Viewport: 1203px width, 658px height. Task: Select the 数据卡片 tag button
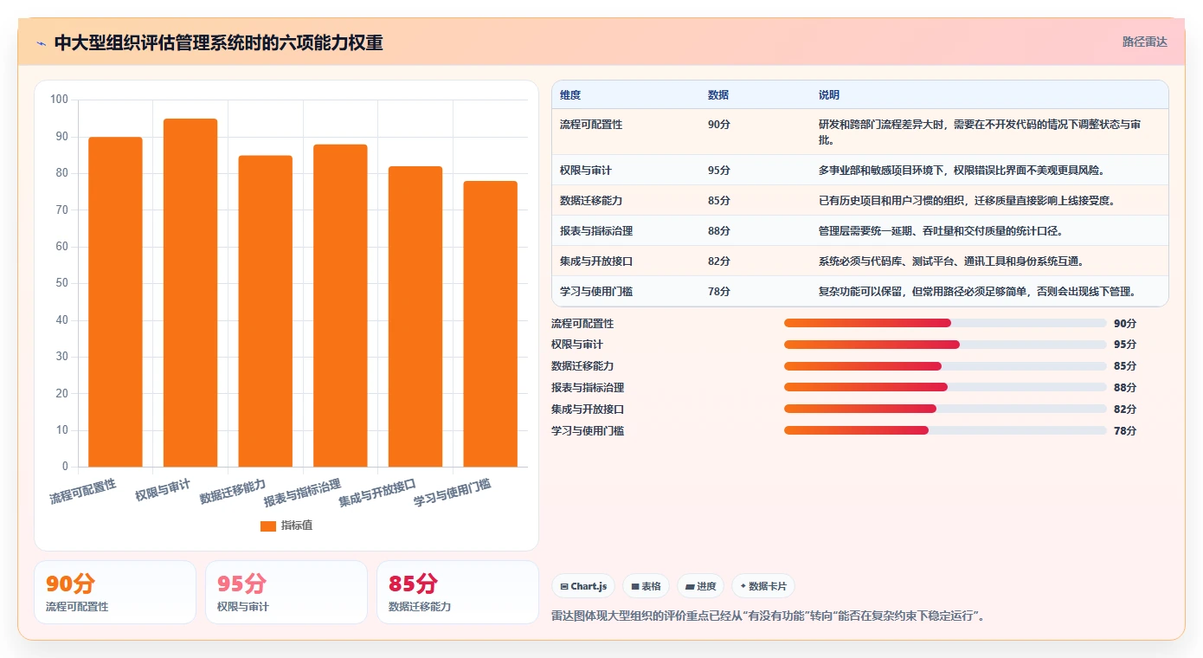pos(763,586)
